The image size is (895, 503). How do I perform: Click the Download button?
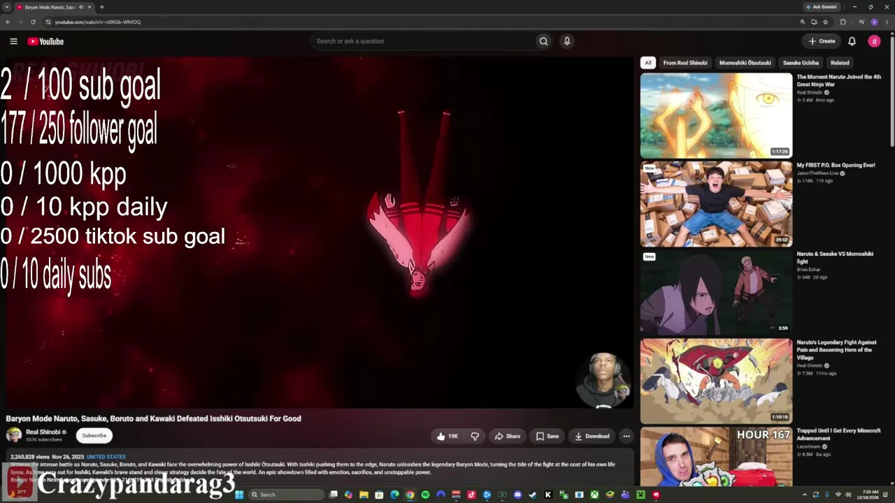pyautogui.click(x=592, y=436)
